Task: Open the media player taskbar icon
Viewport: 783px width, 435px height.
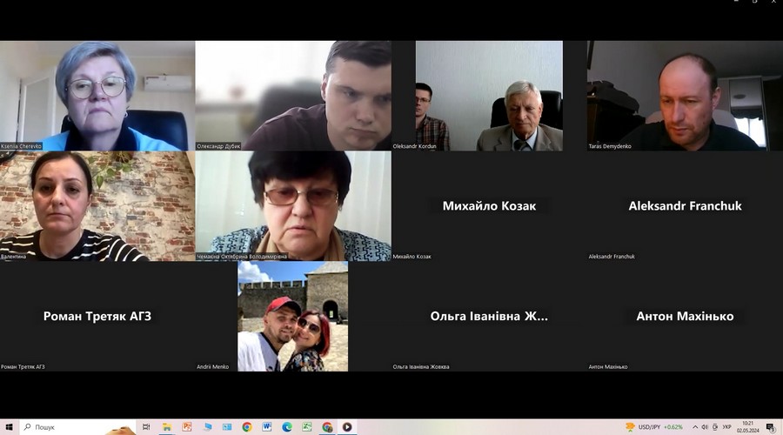Action: (x=347, y=427)
